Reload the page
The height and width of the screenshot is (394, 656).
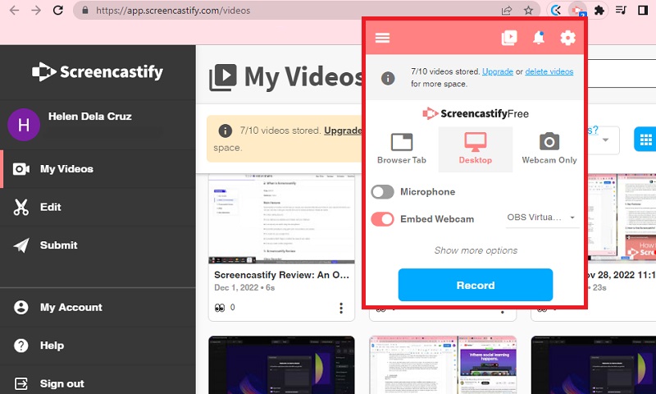[58, 10]
